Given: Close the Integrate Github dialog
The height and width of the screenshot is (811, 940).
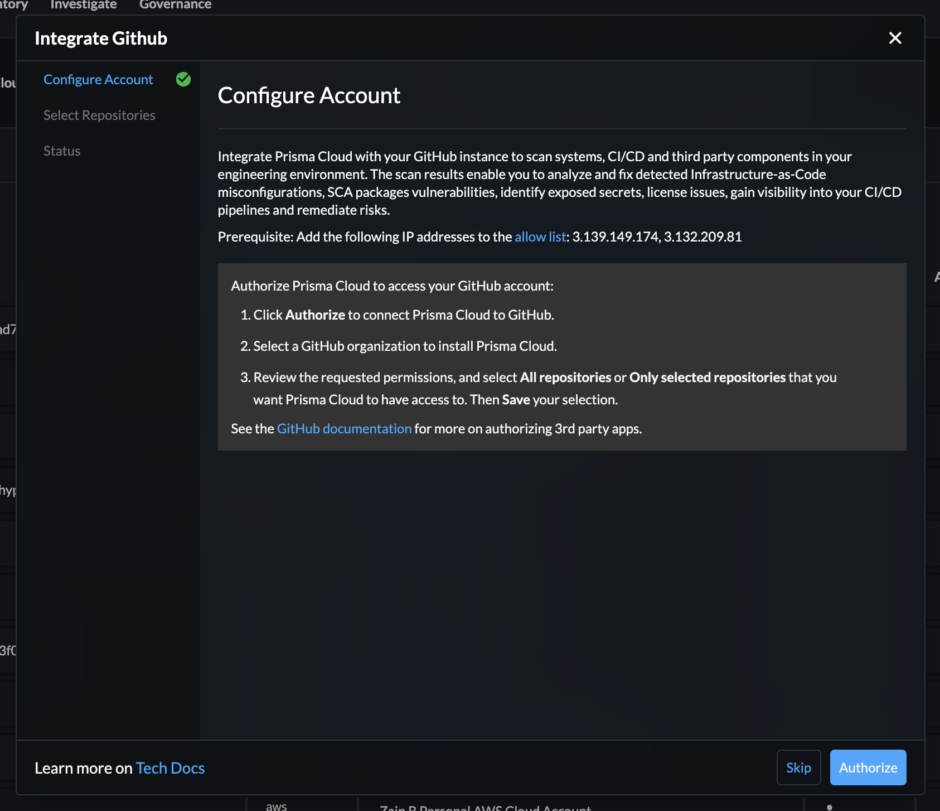Looking at the screenshot, I should coord(895,38).
